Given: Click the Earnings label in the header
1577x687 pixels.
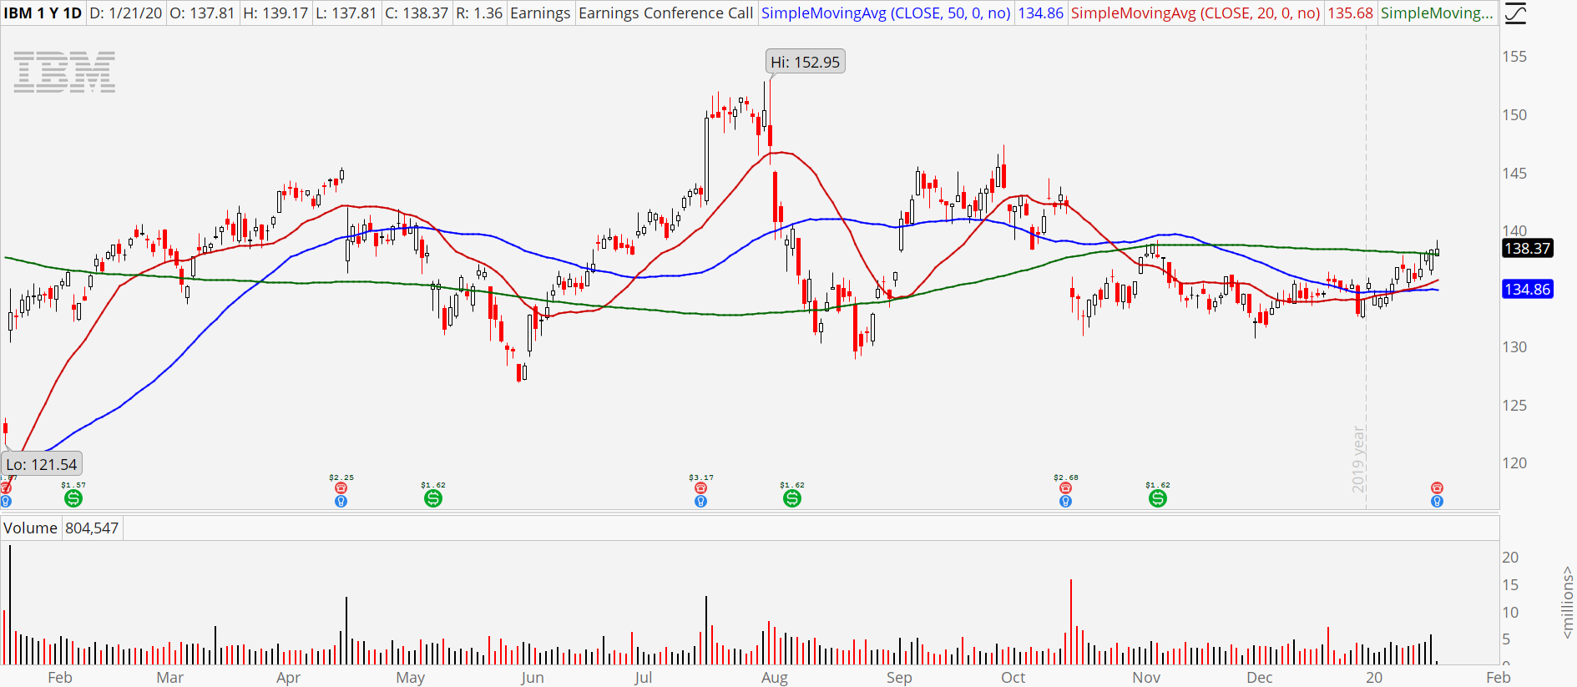Looking at the screenshot, I should click(x=540, y=13).
